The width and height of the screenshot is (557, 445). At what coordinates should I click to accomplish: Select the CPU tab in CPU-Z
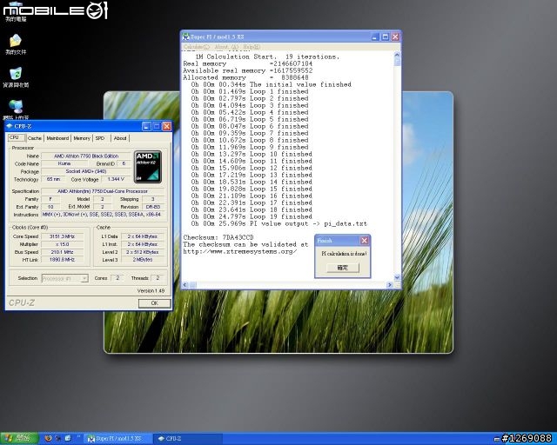click(16, 137)
